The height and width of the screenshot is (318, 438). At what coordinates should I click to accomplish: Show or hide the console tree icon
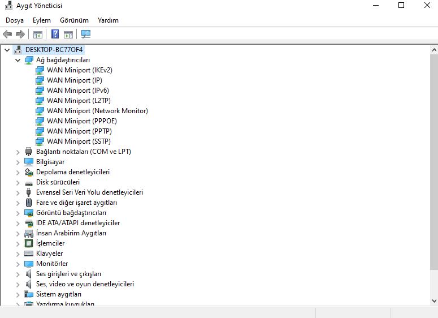(38, 35)
